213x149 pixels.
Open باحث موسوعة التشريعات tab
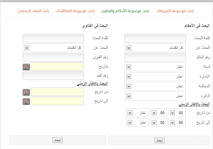175,11
